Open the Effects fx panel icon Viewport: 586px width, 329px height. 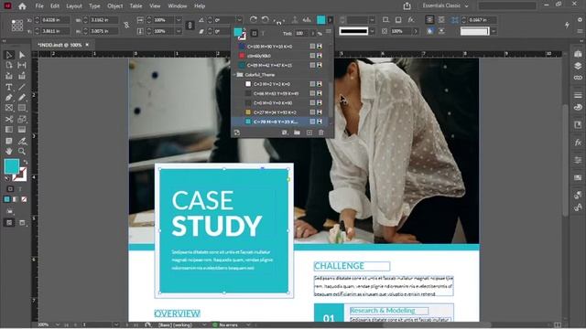click(x=578, y=143)
